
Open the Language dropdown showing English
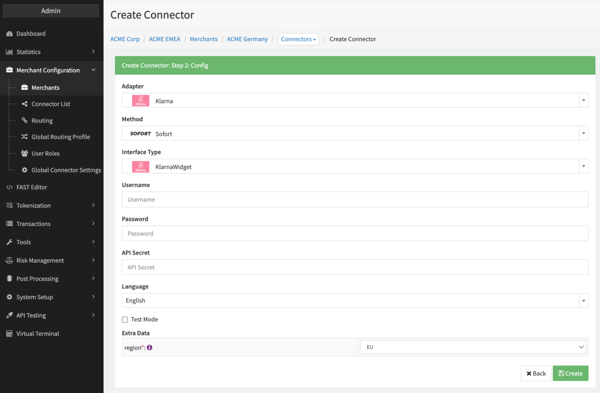(x=355, y=301)
